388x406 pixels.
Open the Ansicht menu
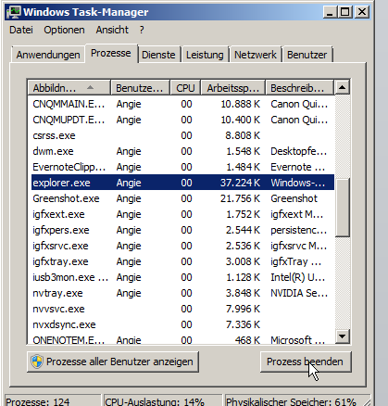(x=112, y=30)
